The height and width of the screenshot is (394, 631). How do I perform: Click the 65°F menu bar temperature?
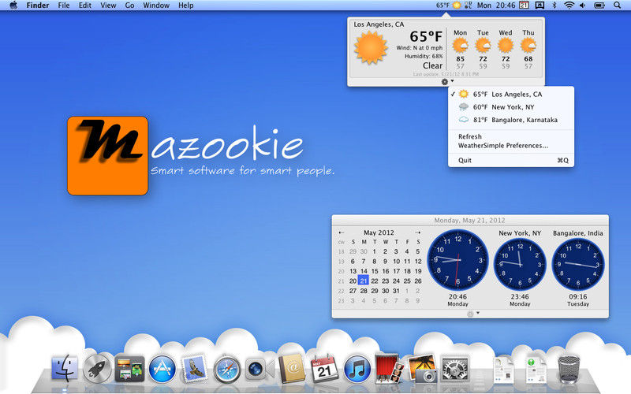pos(442,6)
